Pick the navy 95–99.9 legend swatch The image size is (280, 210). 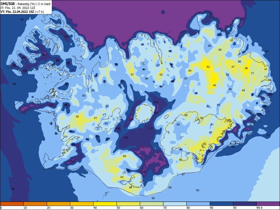tap(245, 204)
